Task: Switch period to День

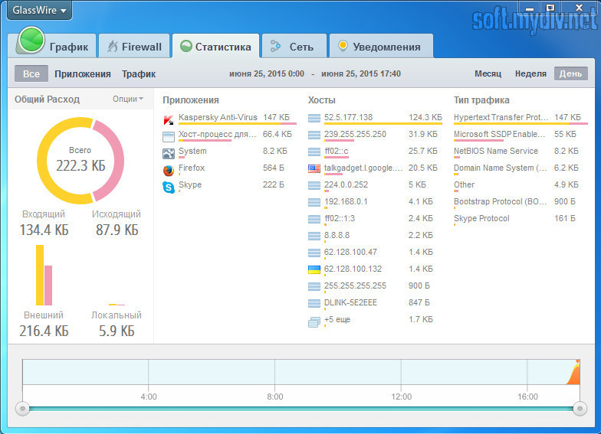Action: click(x=570, y=73)
